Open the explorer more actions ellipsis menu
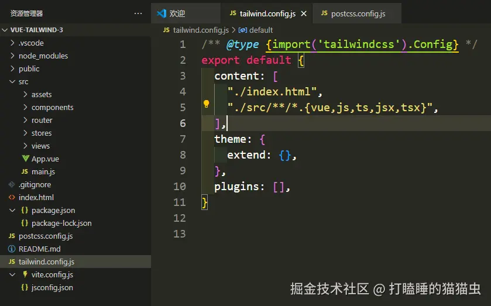The width and height of the screenshot is (491, 306). 138,13
